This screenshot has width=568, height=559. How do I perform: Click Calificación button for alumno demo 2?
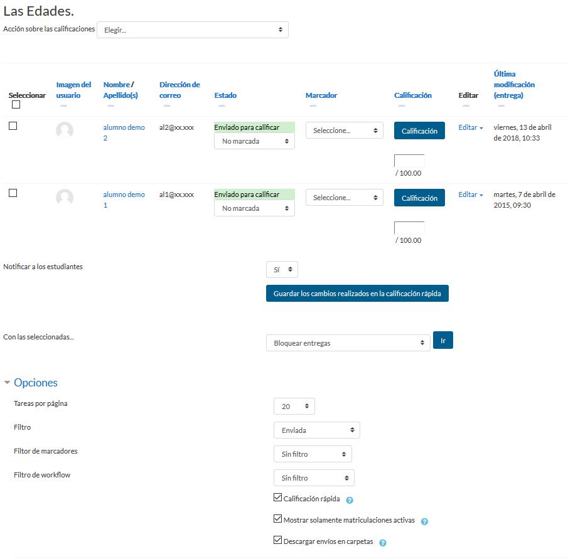419,130
